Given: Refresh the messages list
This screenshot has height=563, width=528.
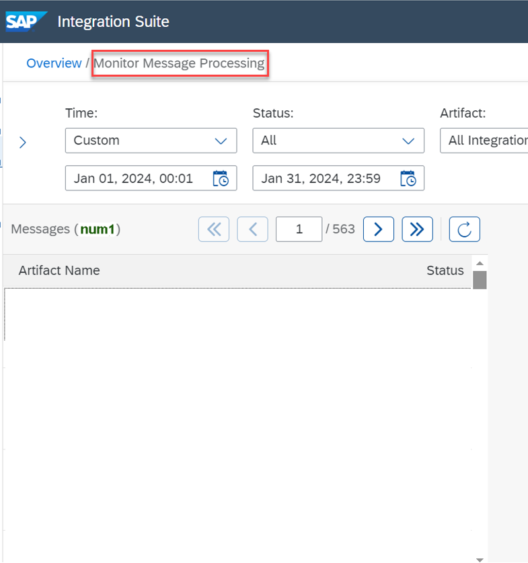Looking at the screenshot, I should 465,229.
